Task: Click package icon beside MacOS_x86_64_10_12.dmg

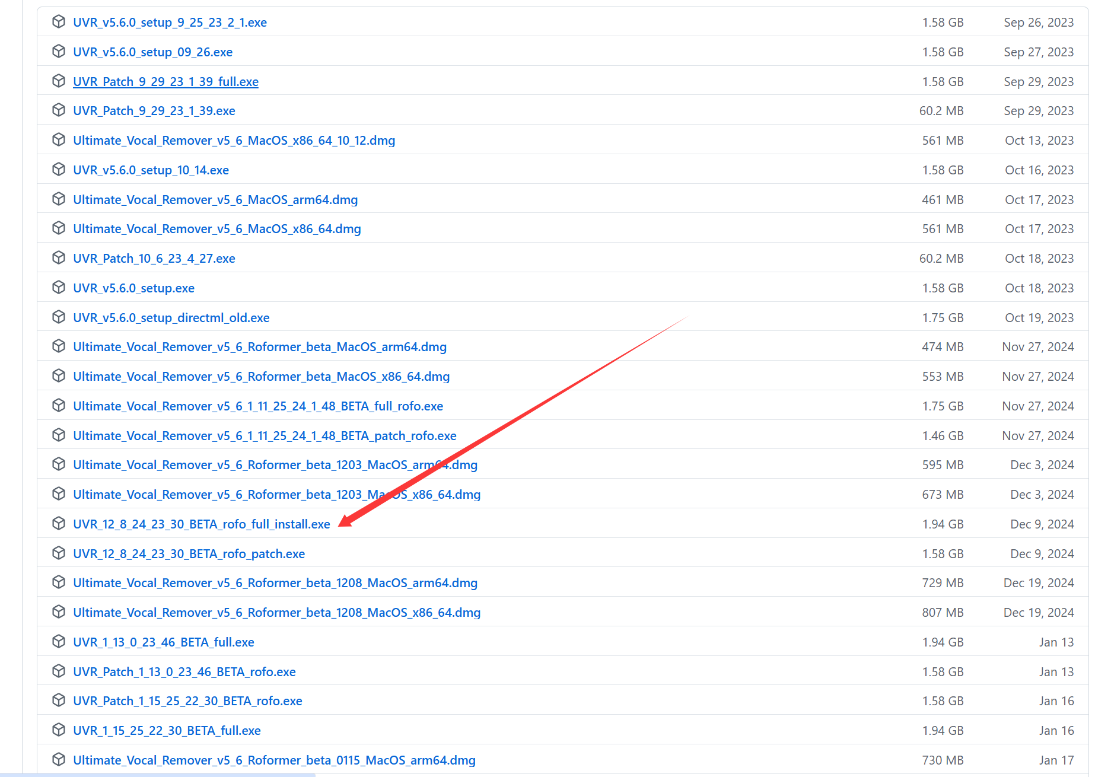Action: (59, 140)
